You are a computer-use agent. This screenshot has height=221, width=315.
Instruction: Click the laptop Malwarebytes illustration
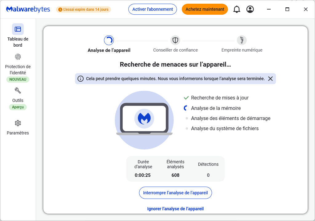pyautogui.click(x=144, y=120)
